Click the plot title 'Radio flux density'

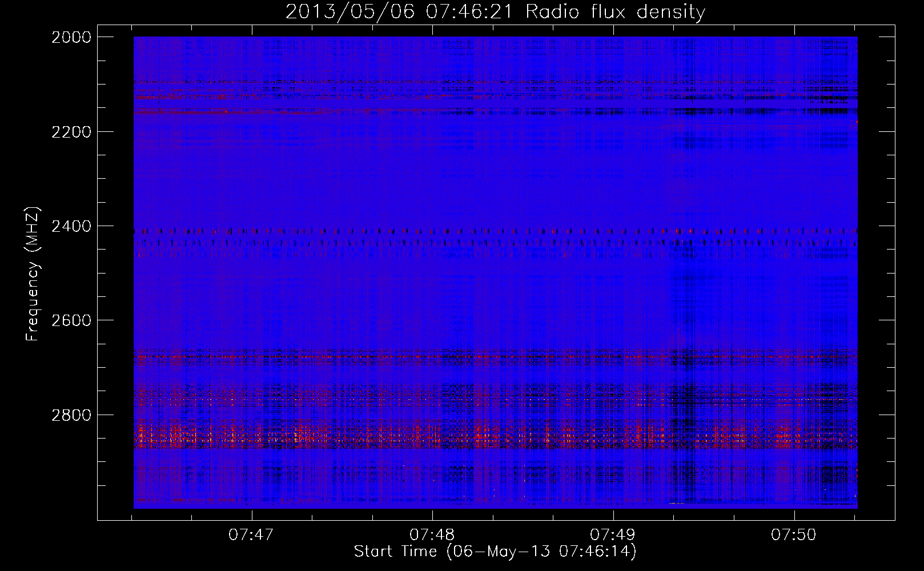(x=615, y=12)
